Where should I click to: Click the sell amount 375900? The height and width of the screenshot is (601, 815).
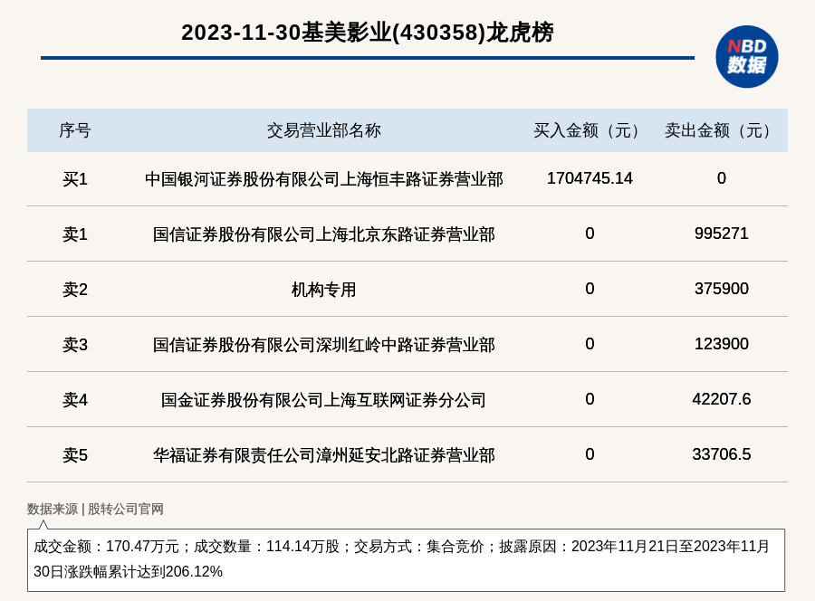[722, 289]
